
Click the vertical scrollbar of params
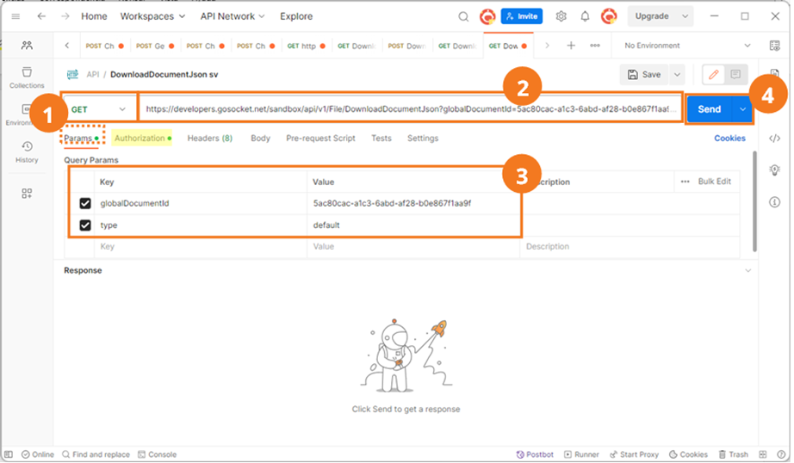coord(754,201)
